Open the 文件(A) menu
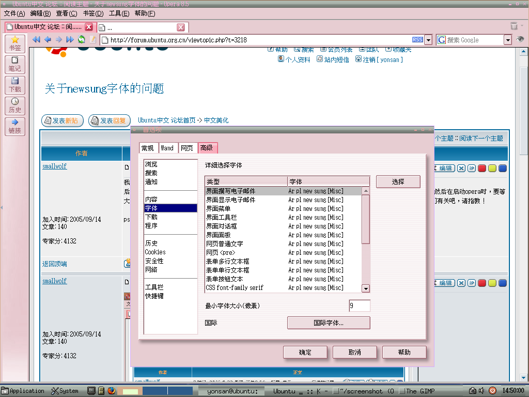Screen dimensions: 529x397 tap(14, 13)
